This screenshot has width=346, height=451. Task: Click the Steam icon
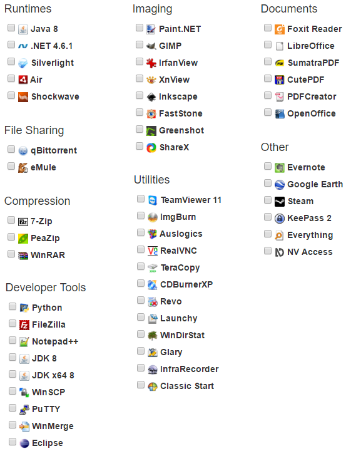pos(279,201)
